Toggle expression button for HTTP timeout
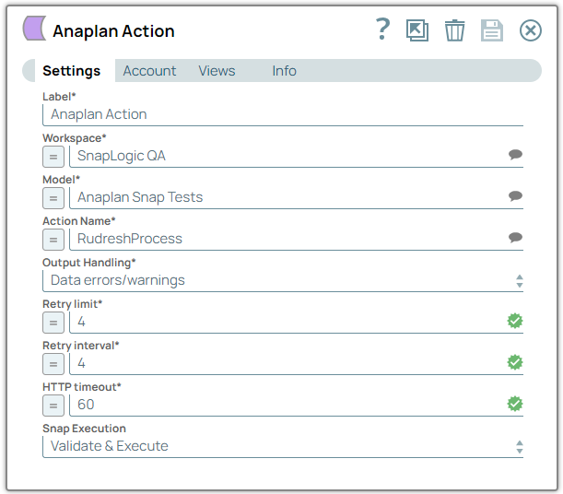Image resolution: width=563 pixels, height=494 pixels. click(x=53, y=406)
